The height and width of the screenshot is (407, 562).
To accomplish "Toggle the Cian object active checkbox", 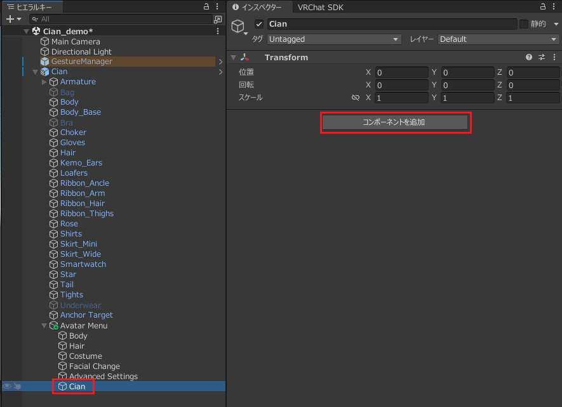I will 259,24.
